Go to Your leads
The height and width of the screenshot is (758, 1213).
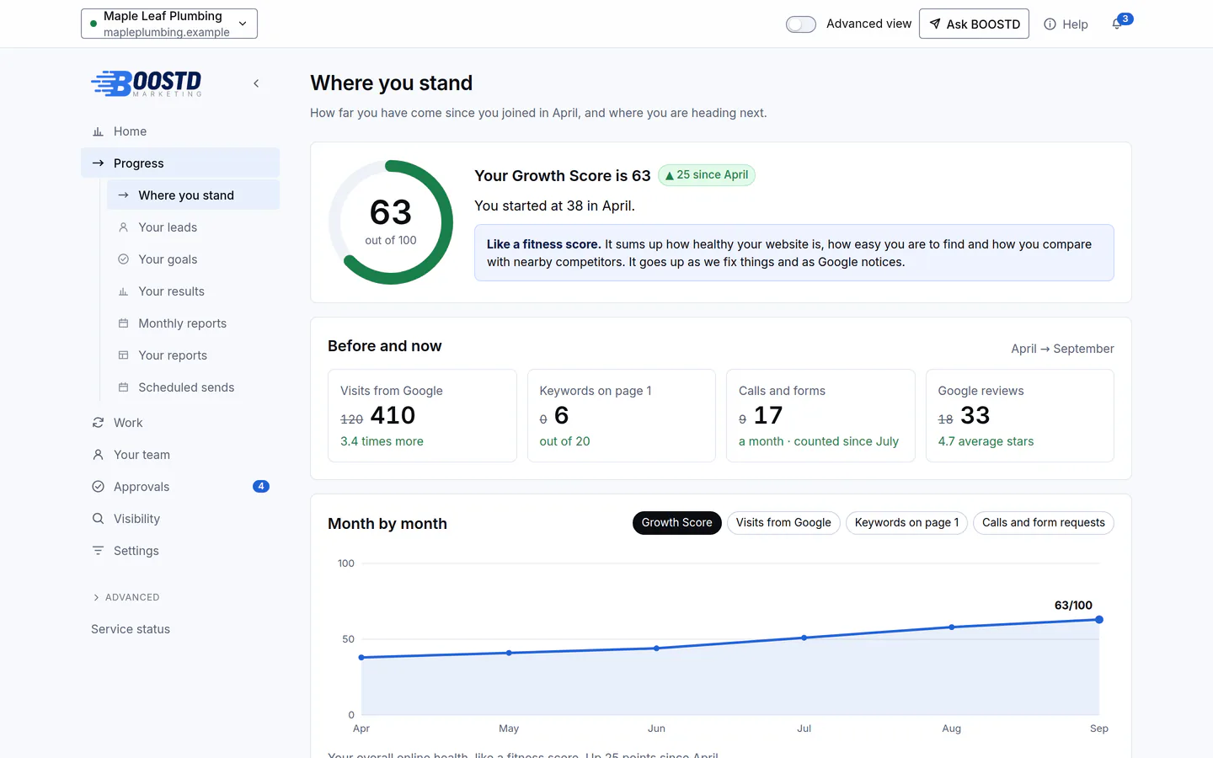[x=193, y=227]
